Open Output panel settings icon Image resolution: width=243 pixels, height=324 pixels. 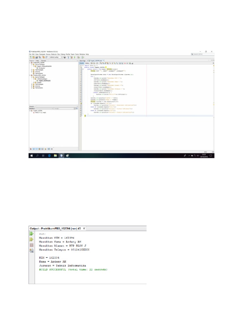pyautogui.click(x=32, y=251)
